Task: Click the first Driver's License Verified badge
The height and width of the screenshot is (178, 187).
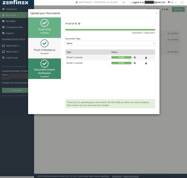Action: (x=122, y=58)
